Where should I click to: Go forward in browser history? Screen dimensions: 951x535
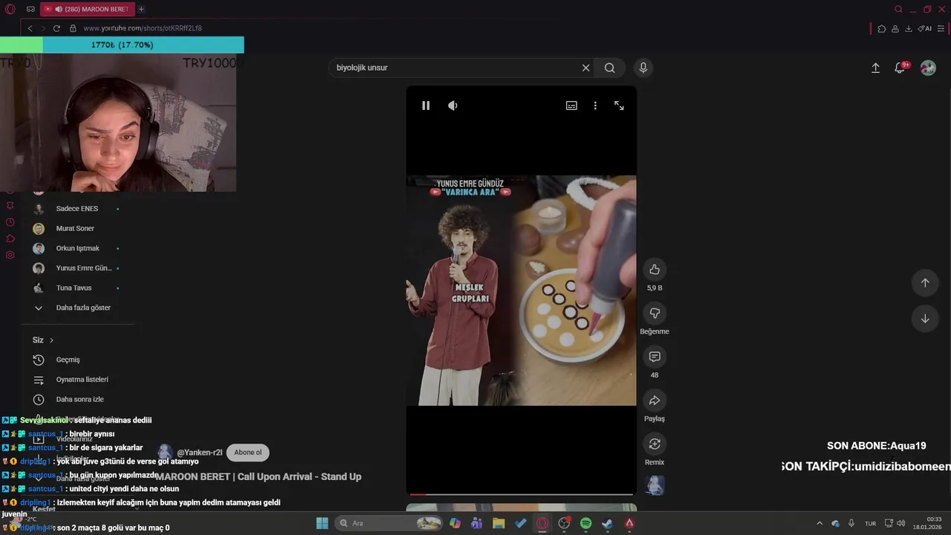(x=43, y=28)
